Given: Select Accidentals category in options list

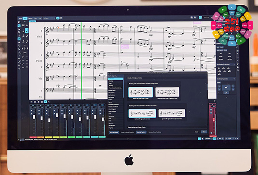Looking at the screenshot, I should [x=115, y=79].
